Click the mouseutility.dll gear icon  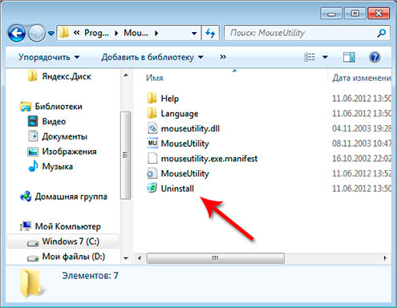(x=152, y=128)
